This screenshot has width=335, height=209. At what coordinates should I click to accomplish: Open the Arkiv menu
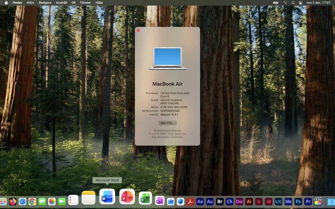31,2
